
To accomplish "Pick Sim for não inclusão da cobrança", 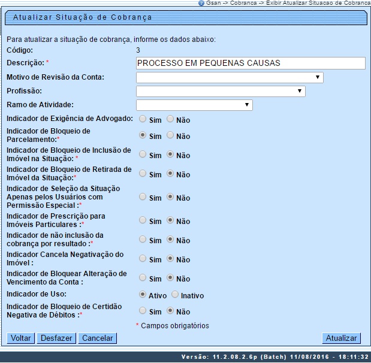I will point(143,240).
